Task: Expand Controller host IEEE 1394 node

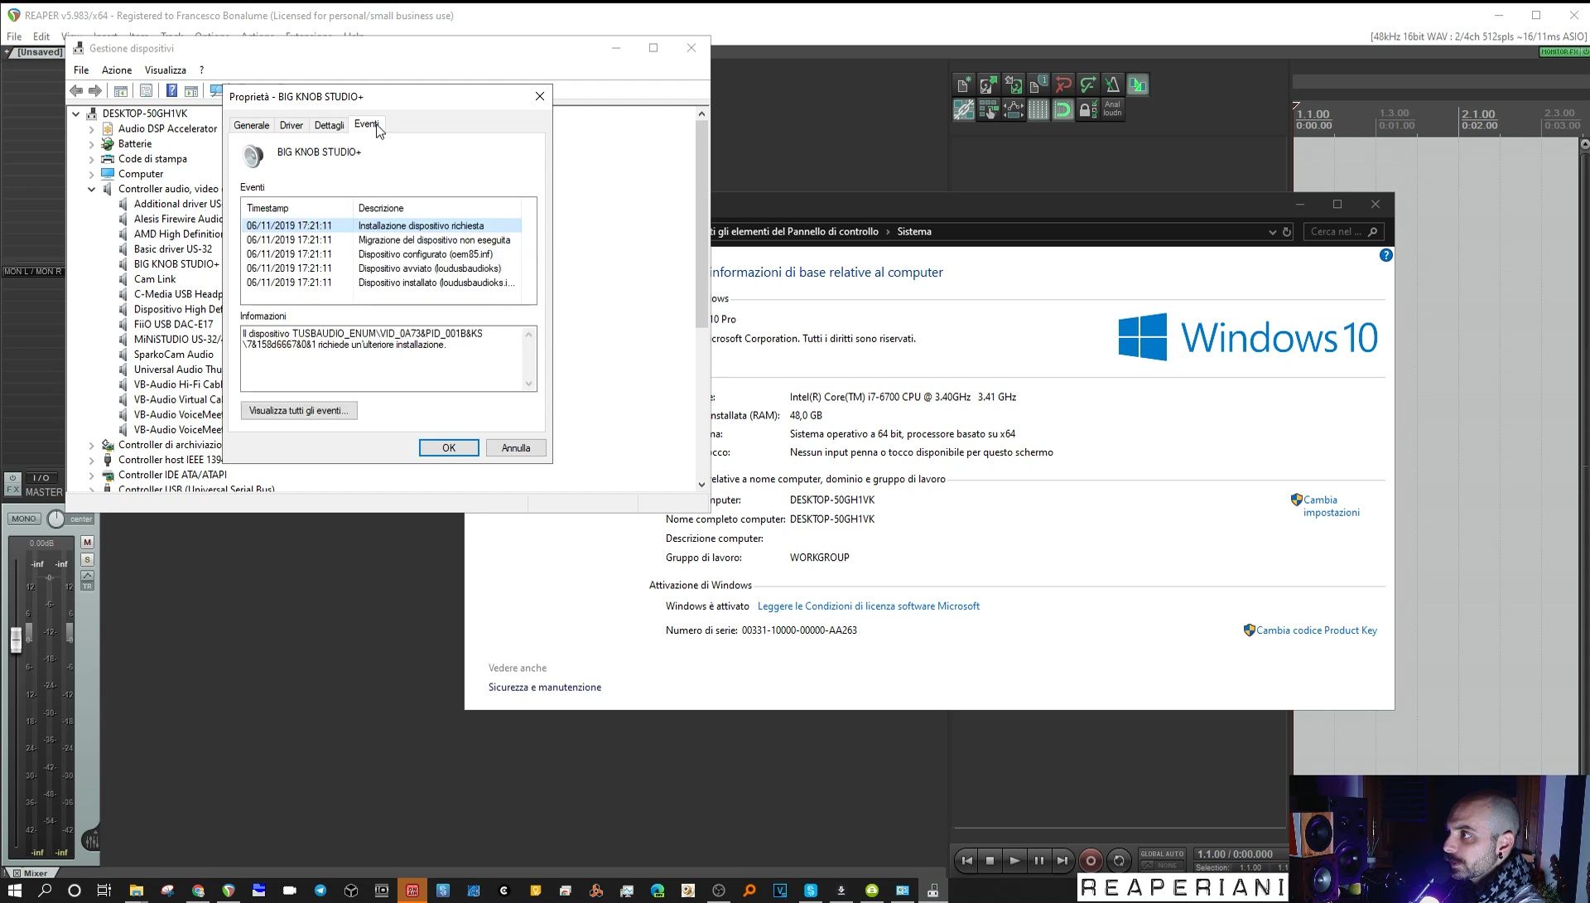Action: (92, 460)
